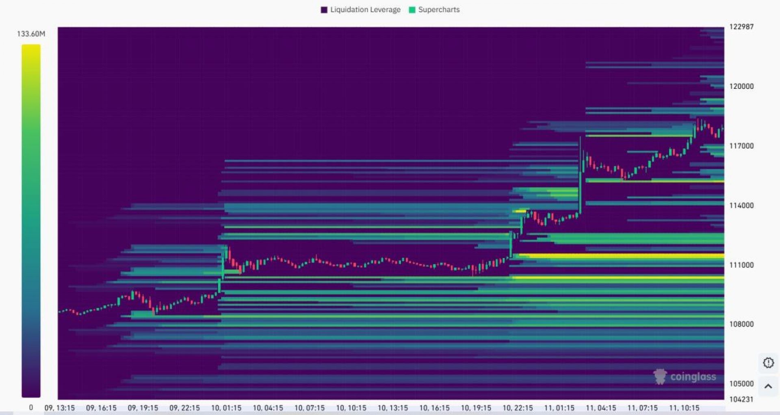This screenshot has height=415, width=780.
Task: Collapse panel with the up chevron button
Action: tap(768, 386)
